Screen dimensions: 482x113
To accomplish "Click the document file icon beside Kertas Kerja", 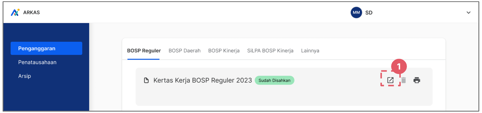I will tap(146, 80).
